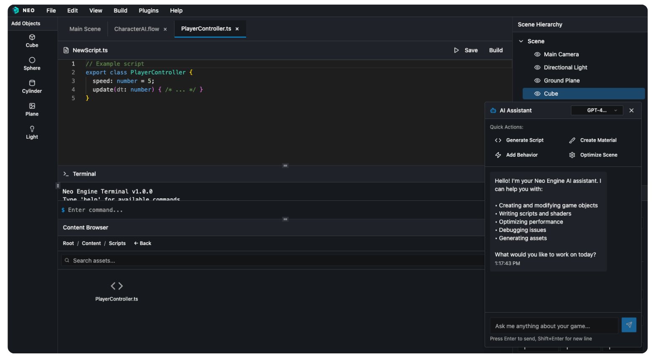This screenshot has width=656, height=358.
Task: Open the View menu
Action: pos(96,11)
